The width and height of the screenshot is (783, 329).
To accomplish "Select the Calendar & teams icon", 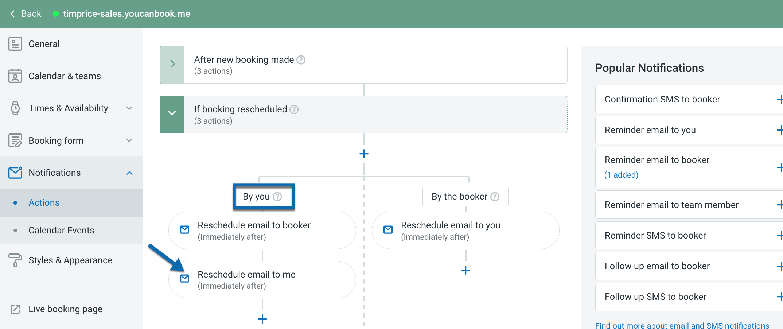I will click(x=15, y=76).
